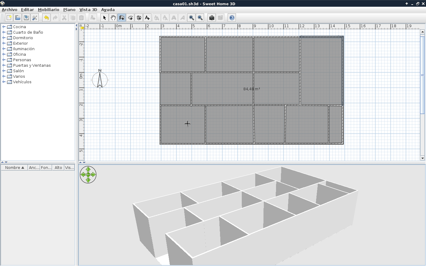Open the Vista 3D menu
Viewport: 426px width, 266px height.
pyautogui.click(x=88, y=9)
